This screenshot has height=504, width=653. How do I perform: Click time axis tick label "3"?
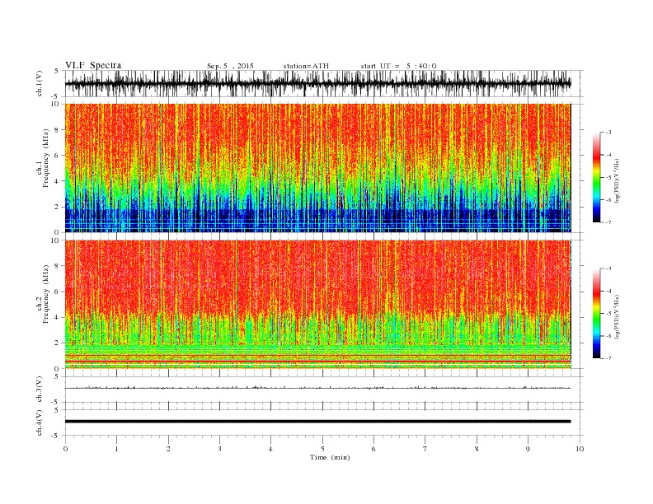tap(219, 449)
